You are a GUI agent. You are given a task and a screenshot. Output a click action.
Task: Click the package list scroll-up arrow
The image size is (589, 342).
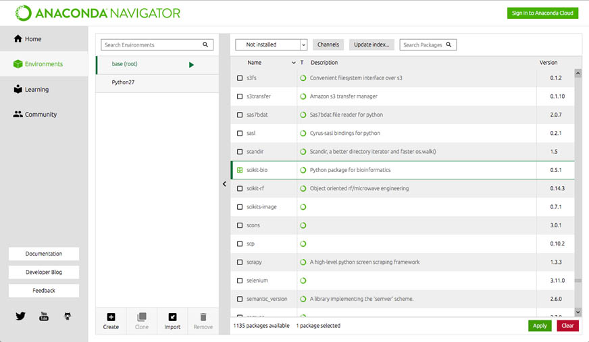tap(578, 73)
